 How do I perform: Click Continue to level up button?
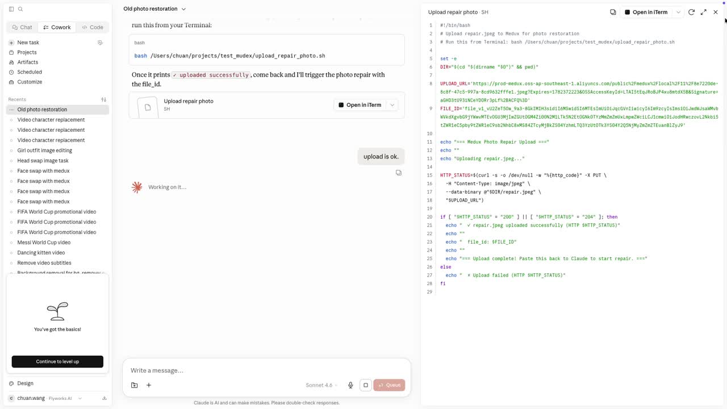pos(57,361)
